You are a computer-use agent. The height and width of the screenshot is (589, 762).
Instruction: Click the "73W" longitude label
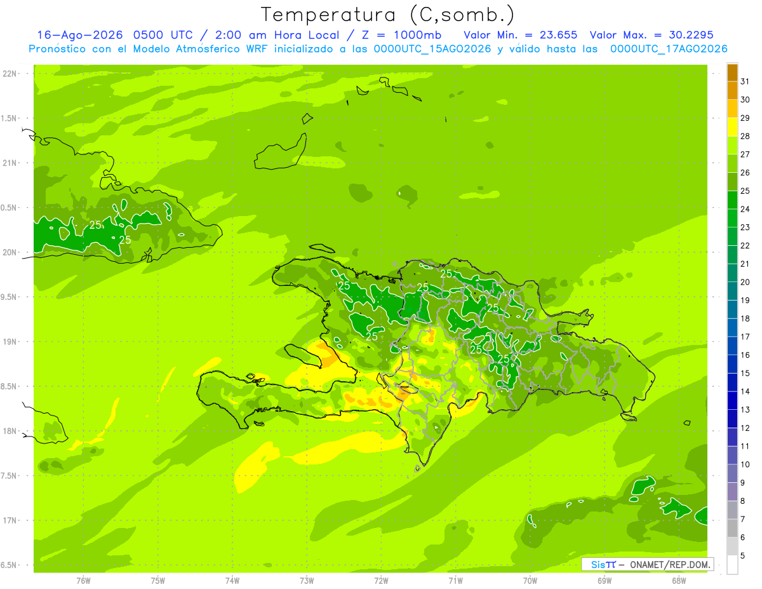[x=307, y=581]
